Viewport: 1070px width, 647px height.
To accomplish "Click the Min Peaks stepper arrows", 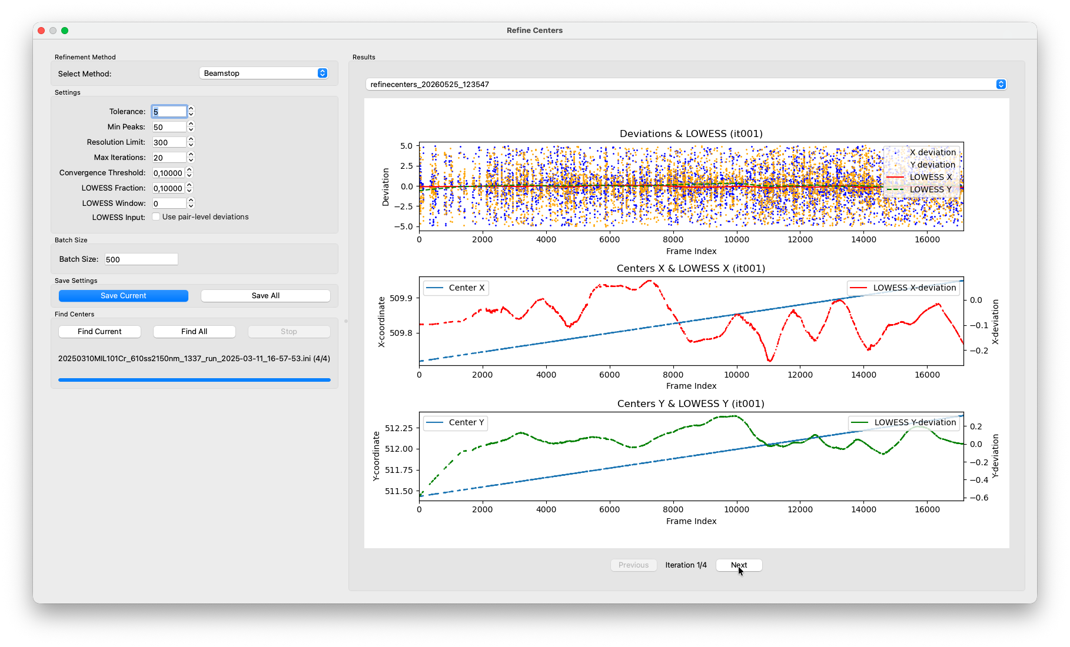I will click(x=191, y=126).
